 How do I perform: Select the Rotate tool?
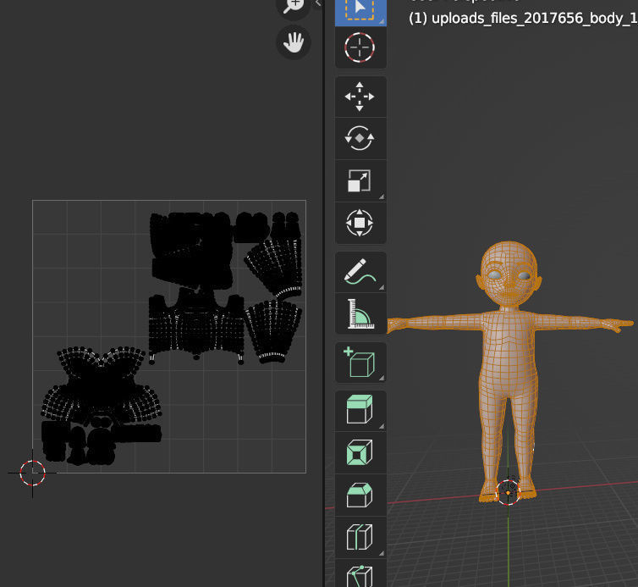point(360,139)
